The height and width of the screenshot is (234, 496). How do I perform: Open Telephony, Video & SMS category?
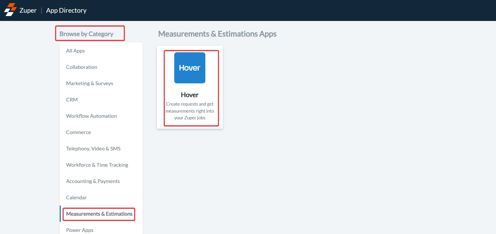coord(93,149)
